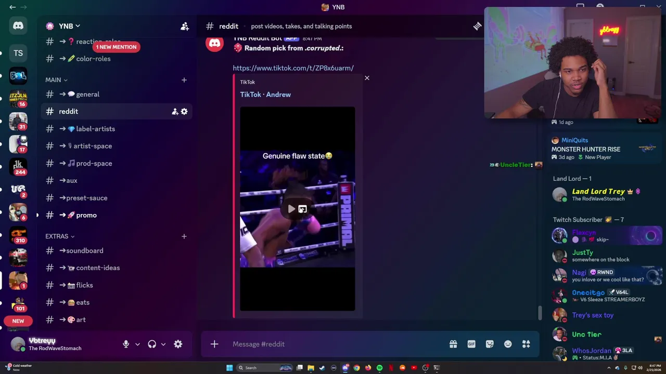
Task: Open the eats channel
Action: 117,302
